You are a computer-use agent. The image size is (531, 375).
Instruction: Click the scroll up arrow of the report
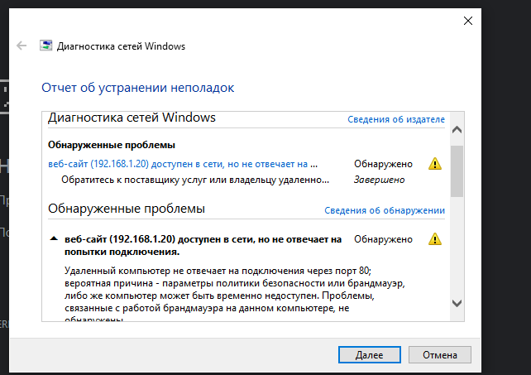pos(457,129)
